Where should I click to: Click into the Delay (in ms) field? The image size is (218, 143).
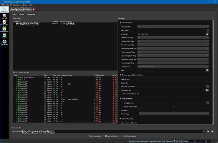[x=172, y=79]
